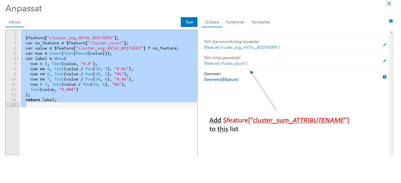401x183 pixels.
Task: Insert the $feature["cluster_avg_ANTAL_BOSTADER"] global link
Action: pyautogui.click(x=242, y=48)
